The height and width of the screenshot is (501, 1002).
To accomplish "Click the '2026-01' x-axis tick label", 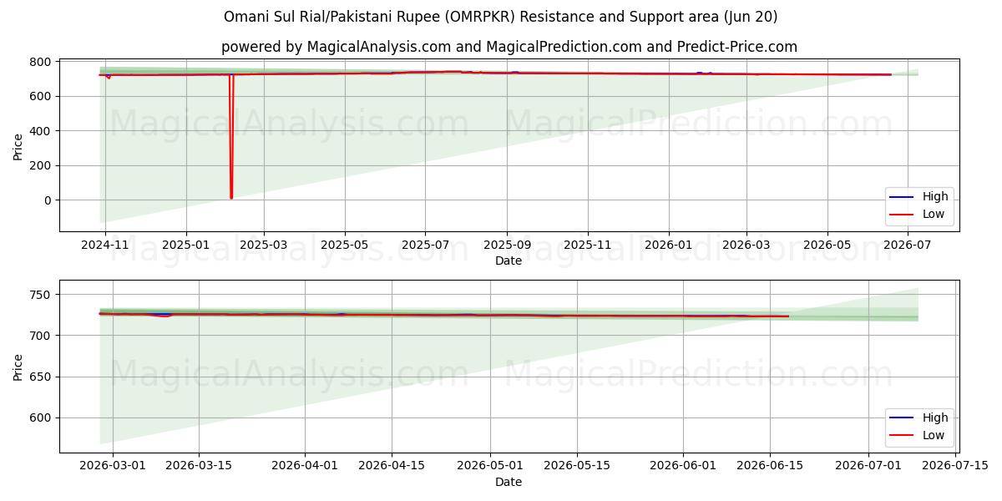I will coord(669,245).
